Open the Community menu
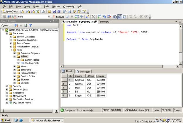183x123 pixels. (69, 6)
